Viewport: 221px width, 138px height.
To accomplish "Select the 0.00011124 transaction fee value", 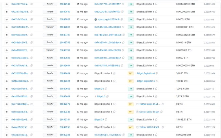I will pos(209,127).
